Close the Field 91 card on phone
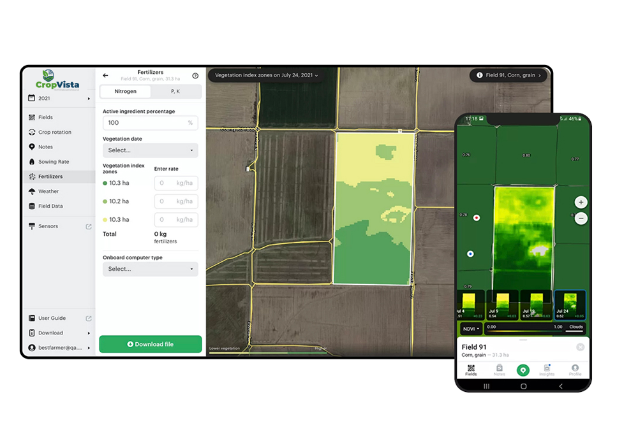 [x=580, y=347]
